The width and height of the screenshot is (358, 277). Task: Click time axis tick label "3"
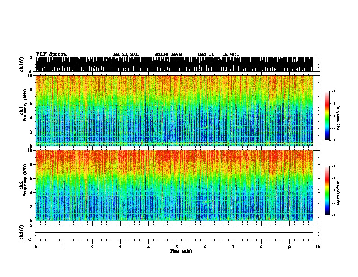click(x=120, y=247)
